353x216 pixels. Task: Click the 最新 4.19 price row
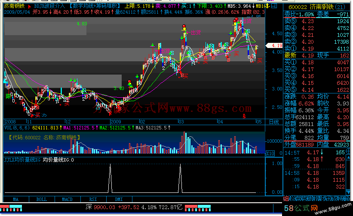tap(317, 55)
